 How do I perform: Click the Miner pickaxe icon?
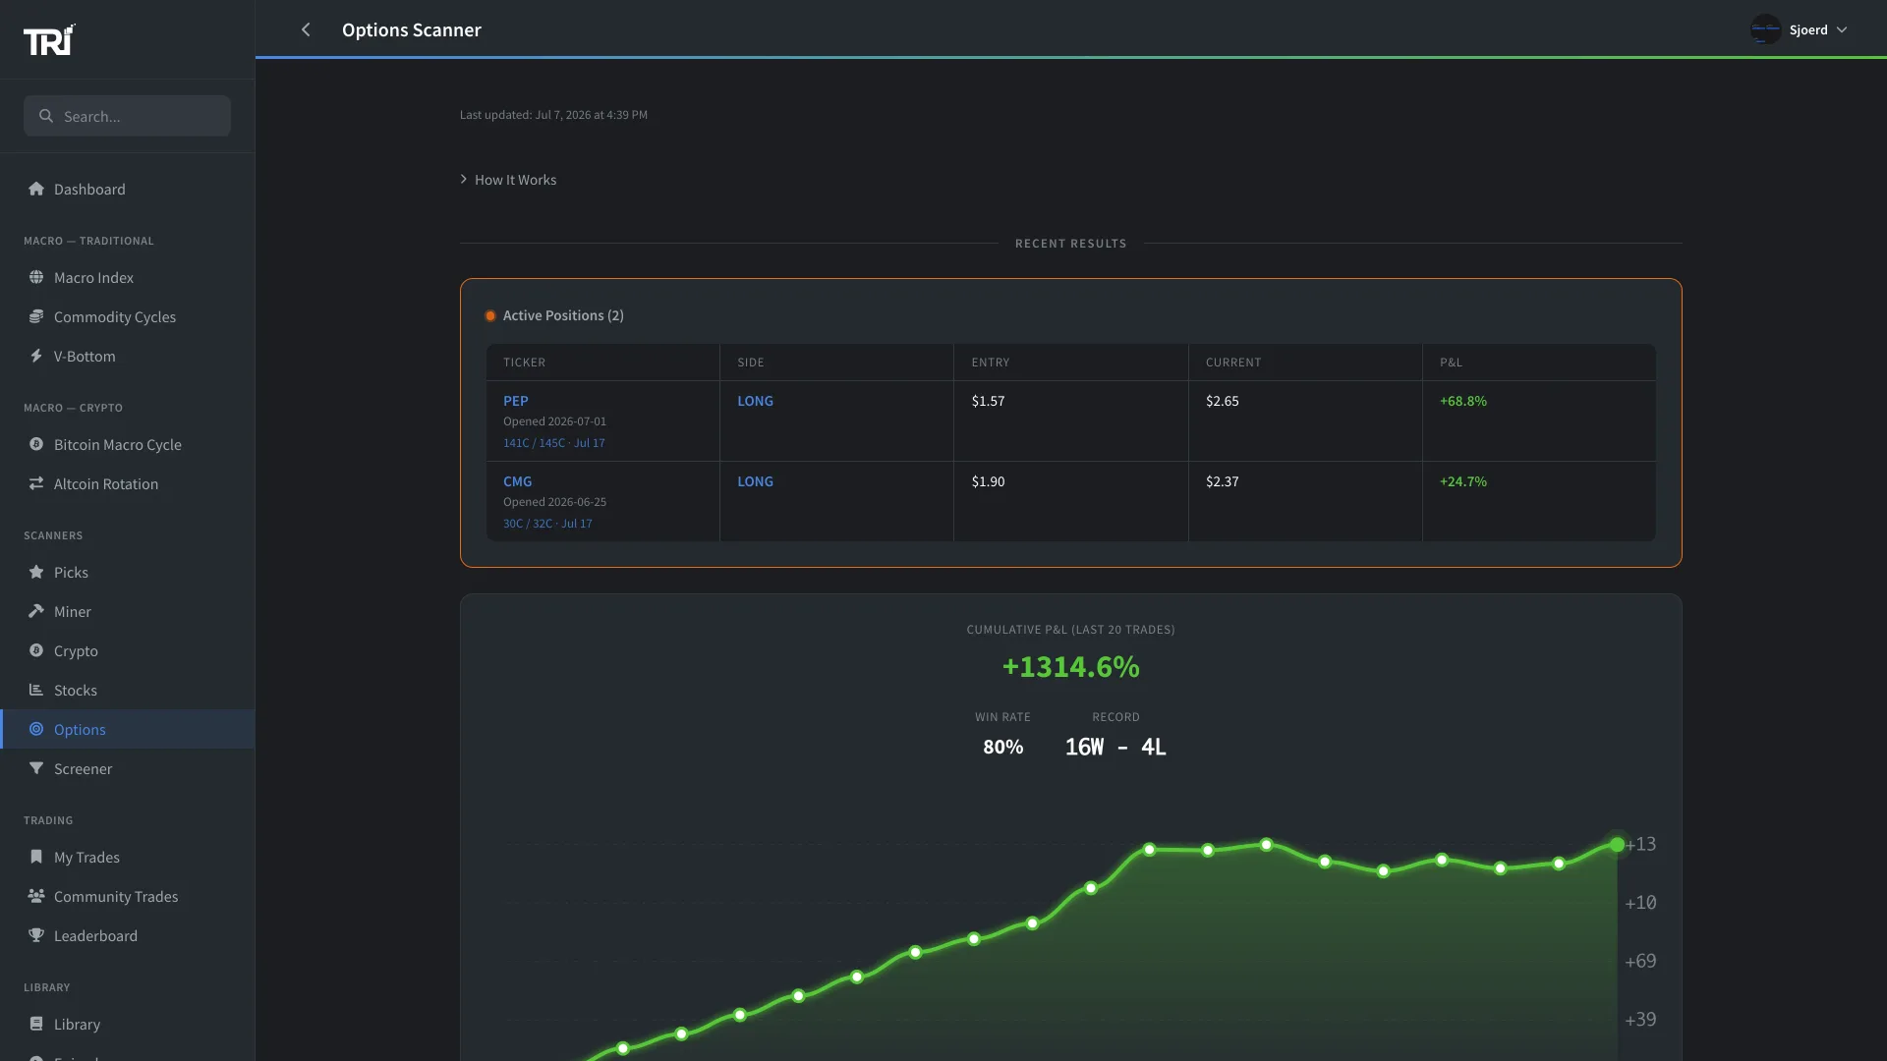tap(36, 611)
